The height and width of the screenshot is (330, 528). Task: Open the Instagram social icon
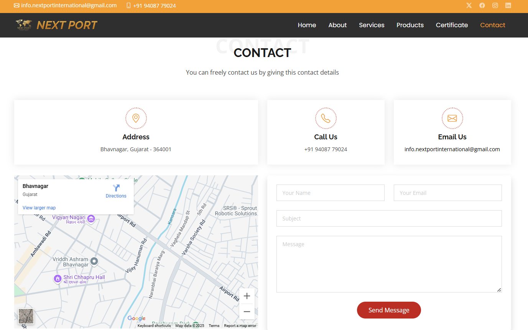point(495,5)
